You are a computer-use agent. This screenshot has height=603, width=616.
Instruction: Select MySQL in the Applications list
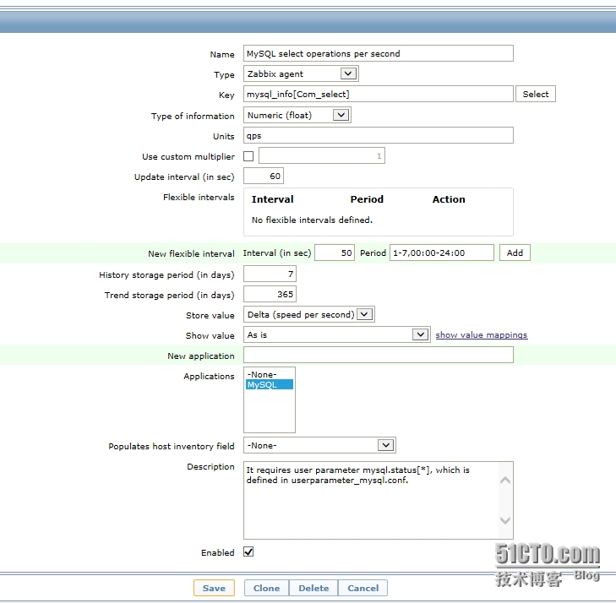click(270, 385)
